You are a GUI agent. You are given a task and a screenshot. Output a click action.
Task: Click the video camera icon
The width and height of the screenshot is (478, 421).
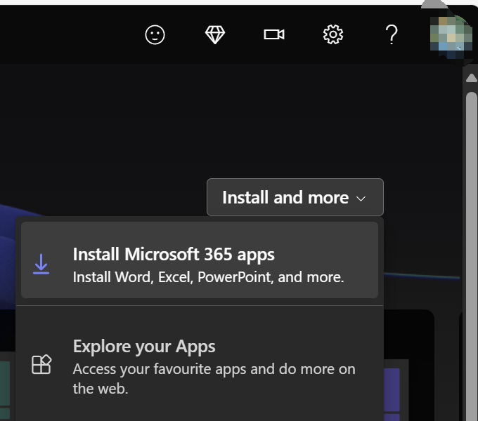tap(274, 34)
